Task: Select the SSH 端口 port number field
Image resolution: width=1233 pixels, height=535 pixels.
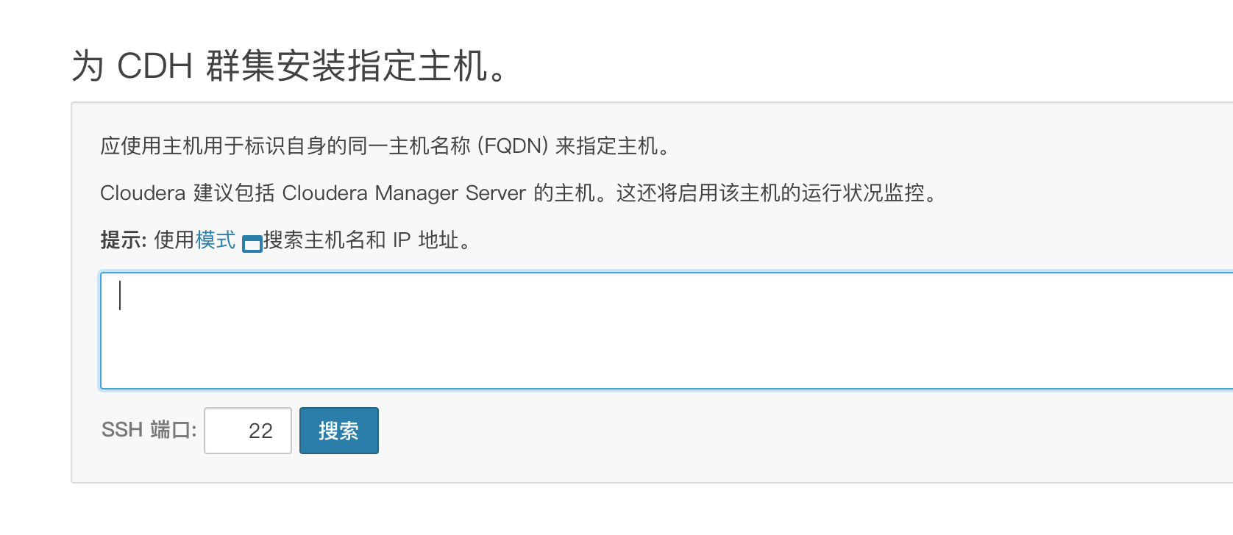Action: point(248,431)
